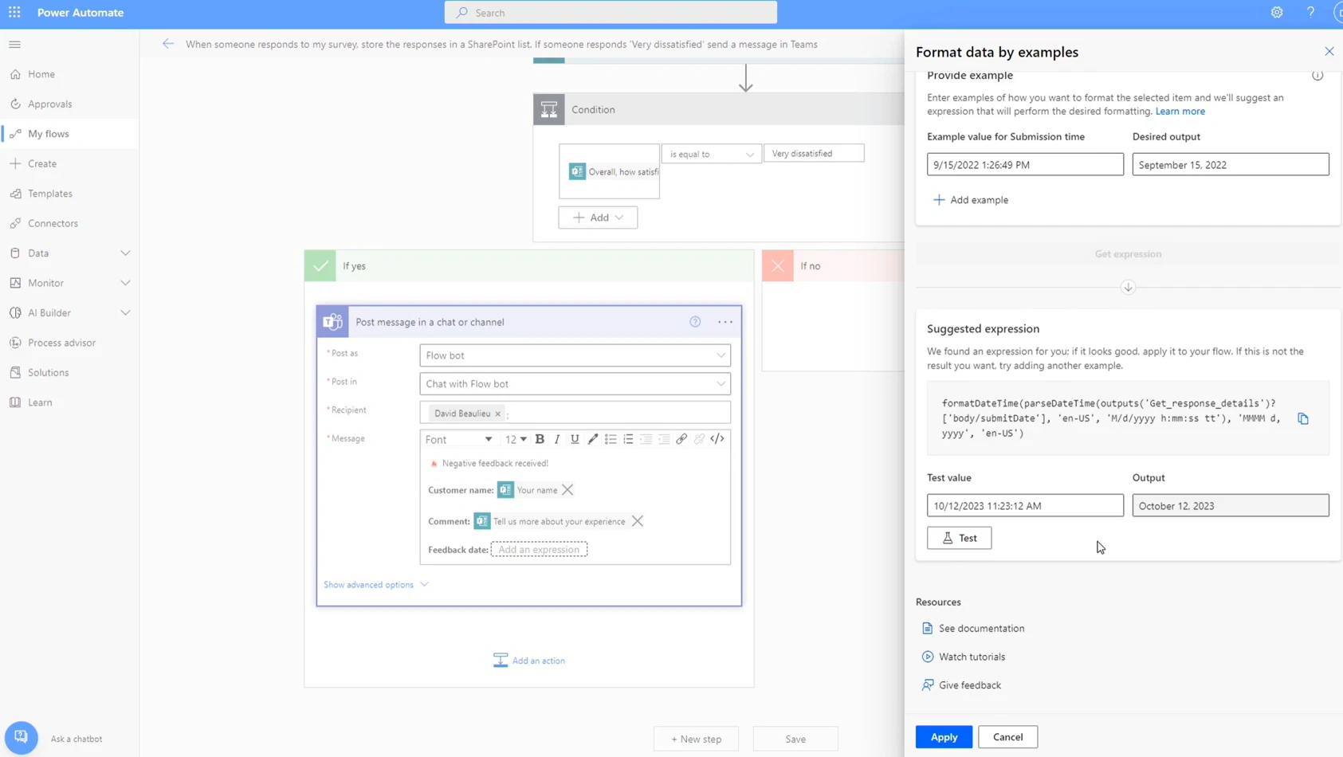Click the Cancel button
The width and height of the screenshot is (1343, 757).
pos(1007,737)
